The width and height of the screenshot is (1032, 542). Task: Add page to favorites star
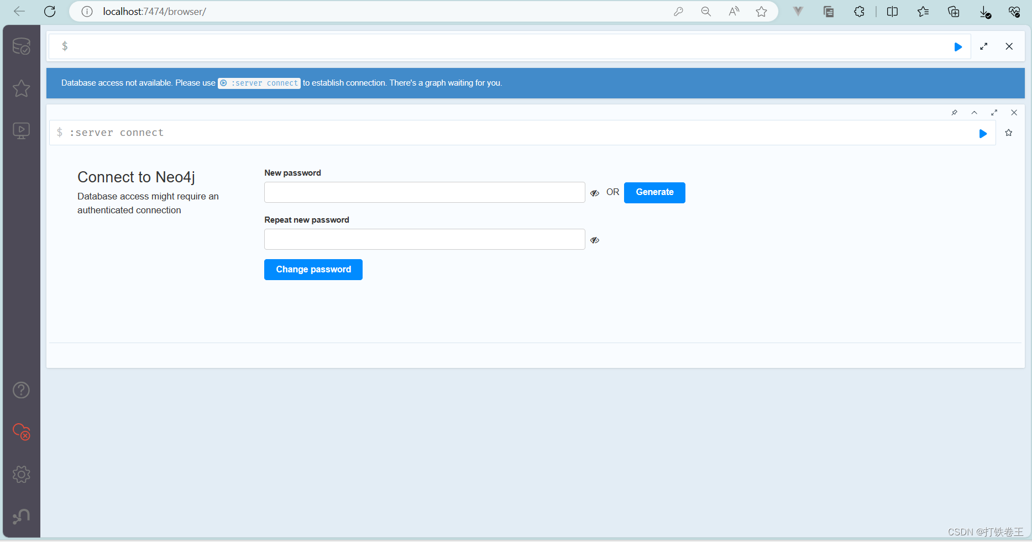761,12
